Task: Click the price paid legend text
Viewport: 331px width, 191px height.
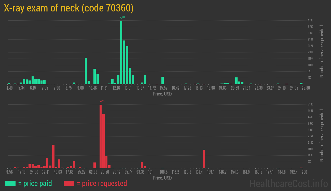Action: (x=35, y=183)
